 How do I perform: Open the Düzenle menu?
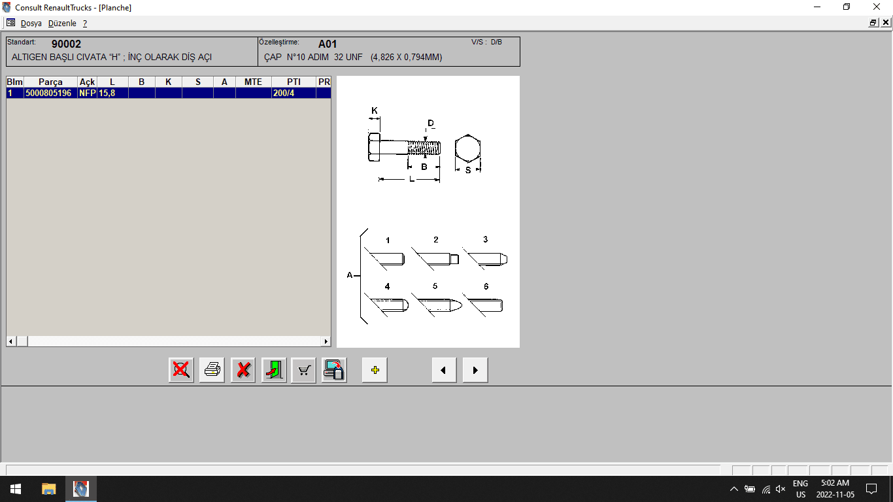point(62,23)
